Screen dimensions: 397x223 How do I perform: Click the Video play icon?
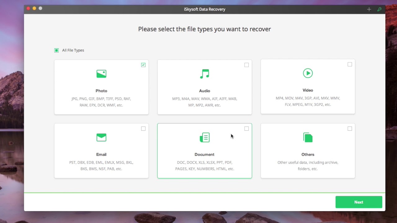click(308, 73)
